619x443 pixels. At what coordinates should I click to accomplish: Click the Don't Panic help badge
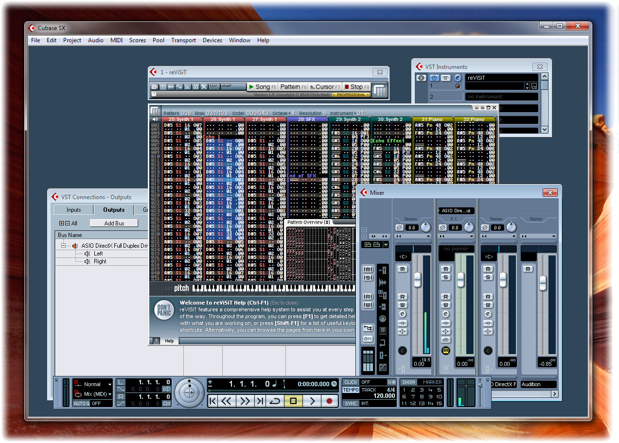pos(164,310)
